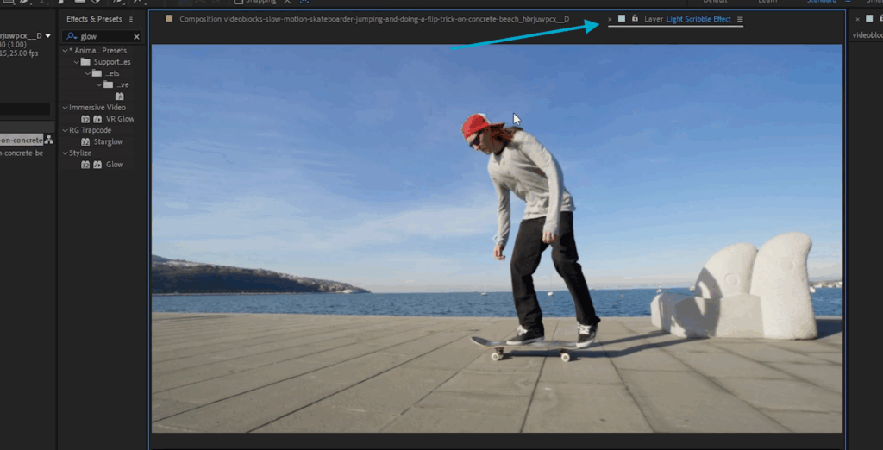Collapse the Animation Presets category
Screen dimensions: 883x450
pos(66,51)
